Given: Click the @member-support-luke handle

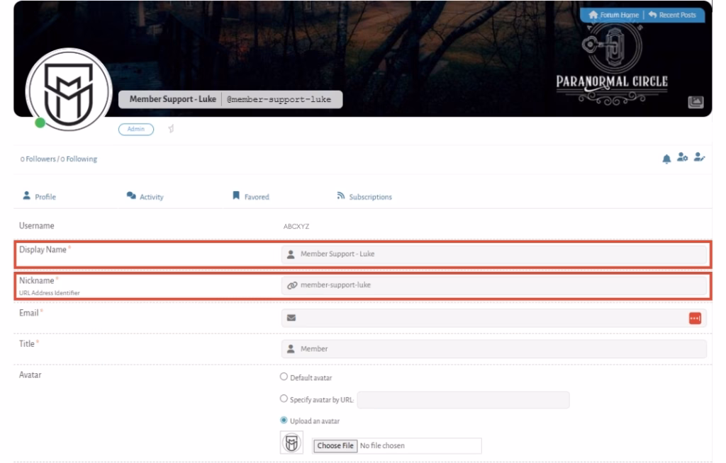Looking at the screenshot, I should click(279, 99).
